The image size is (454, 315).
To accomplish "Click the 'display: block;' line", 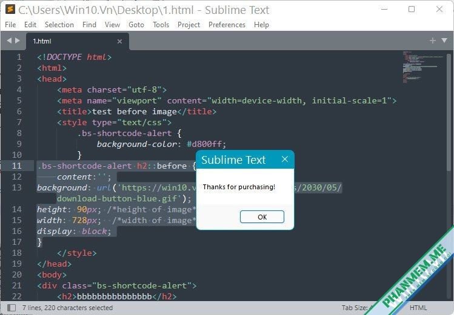I will 74,232.
